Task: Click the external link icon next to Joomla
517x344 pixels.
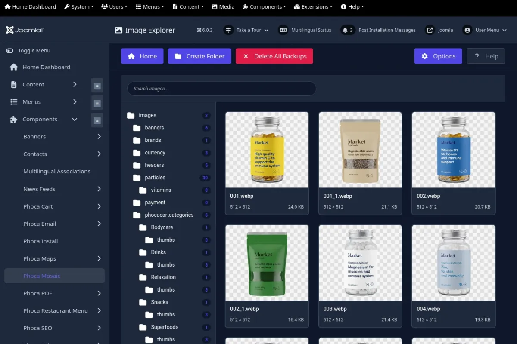Action: [x=430, y=30]
